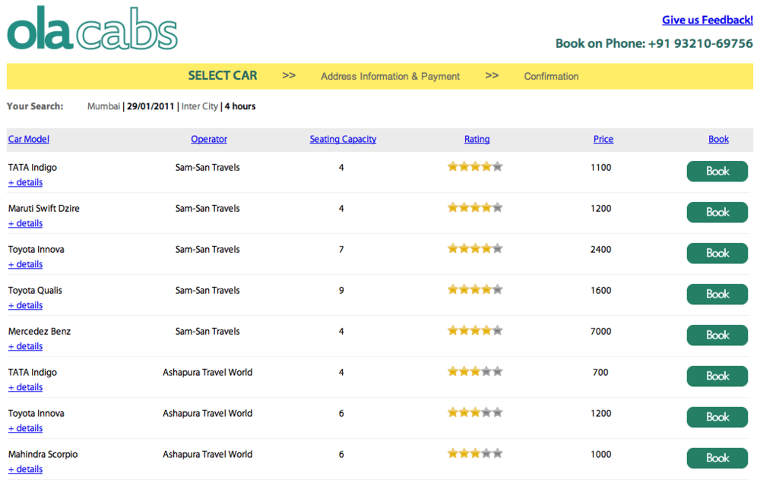Expand details for Maruti Swift Dzire
760x485 pixels.
coord(25,223)
